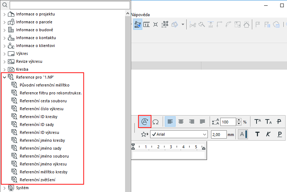This screenshot has width=287, height=192.
Task: Toggle bold text formatting T
Action: 257,134
